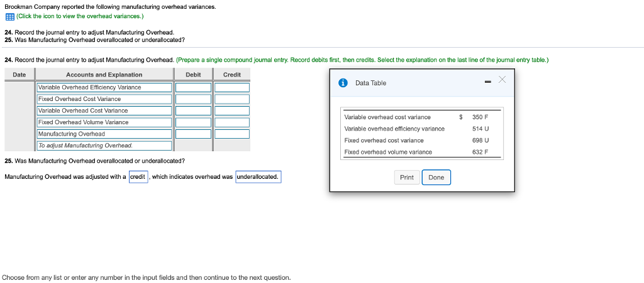
Task: Open Fixed Overhead Volume Variance account dropdown
Action: click(104, 122)
